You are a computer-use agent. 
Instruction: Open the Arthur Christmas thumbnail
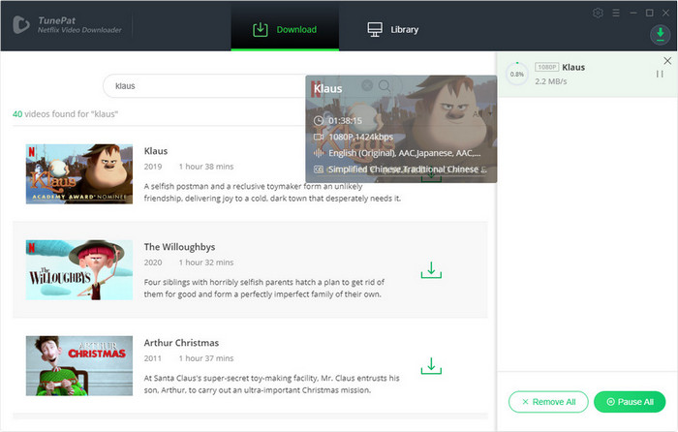78,365
